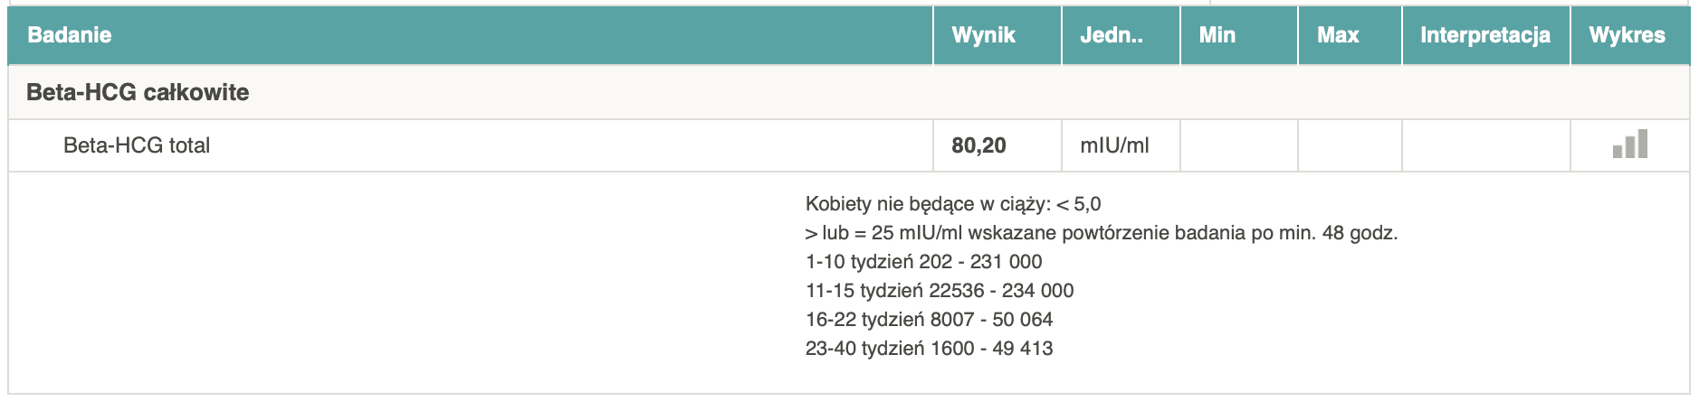Click the Beta-HCG total test name
Viewport: 1699px width, 420px height.
pos(137,145)
